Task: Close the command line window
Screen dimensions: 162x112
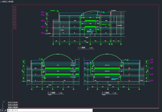Action: click(x=2, y=110)
